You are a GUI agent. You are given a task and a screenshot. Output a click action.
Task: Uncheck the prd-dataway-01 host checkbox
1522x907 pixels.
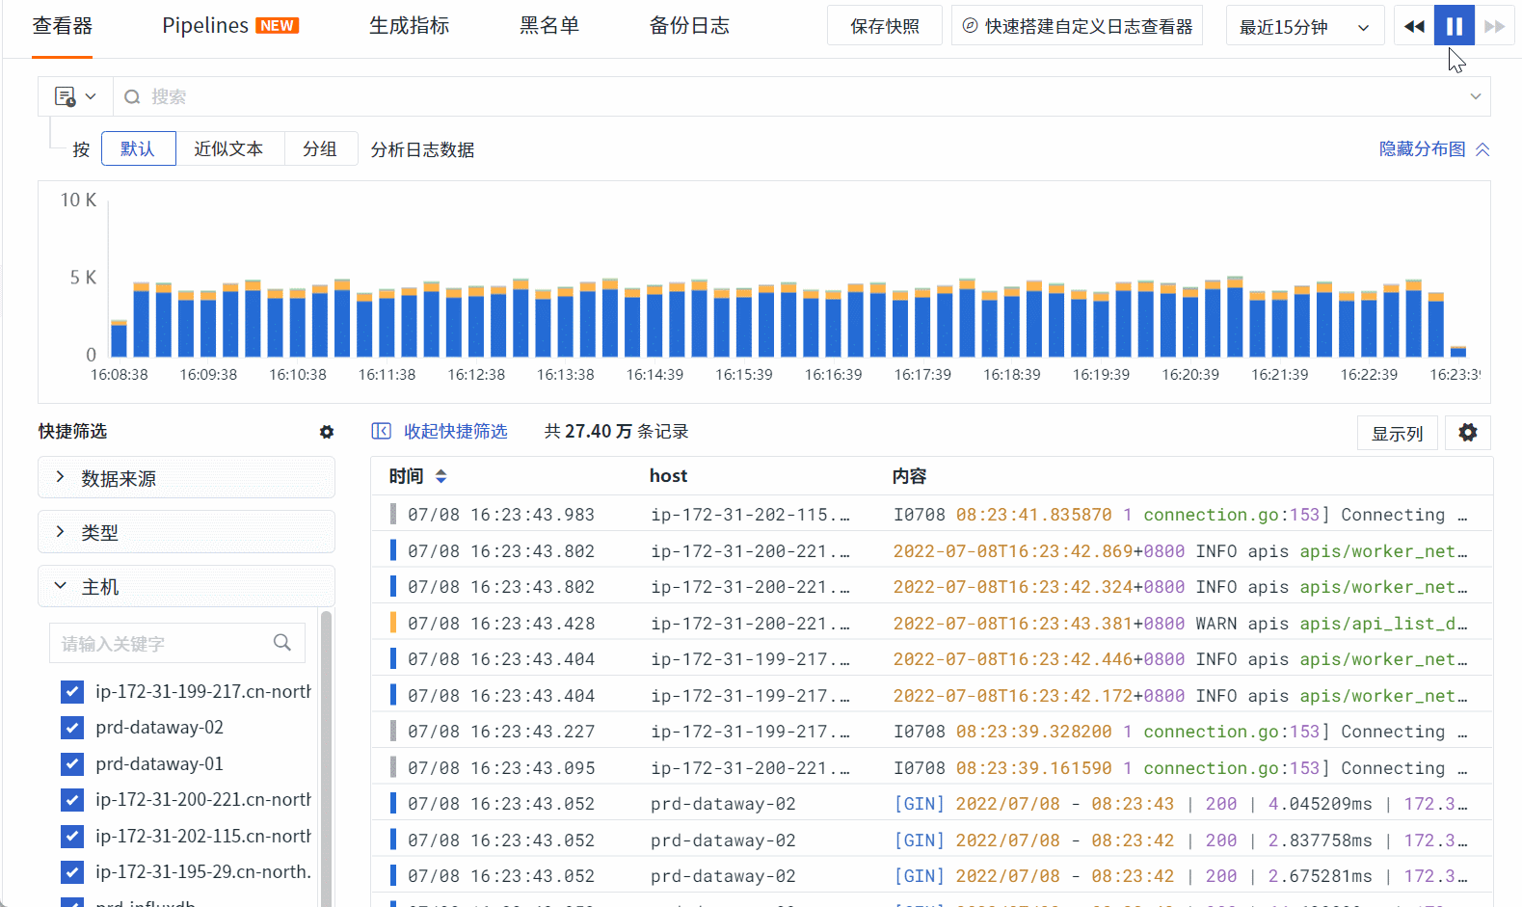72,764
